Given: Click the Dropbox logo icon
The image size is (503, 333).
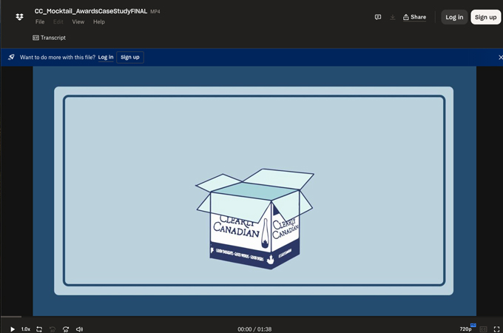Looking at the screenshot, I should click(19, 17).
